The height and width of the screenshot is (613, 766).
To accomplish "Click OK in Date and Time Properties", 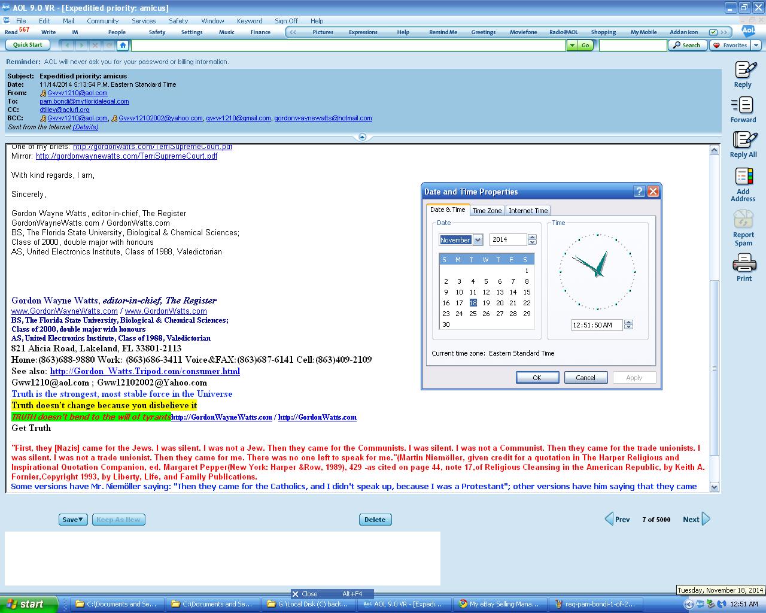I will click(537, 378).
